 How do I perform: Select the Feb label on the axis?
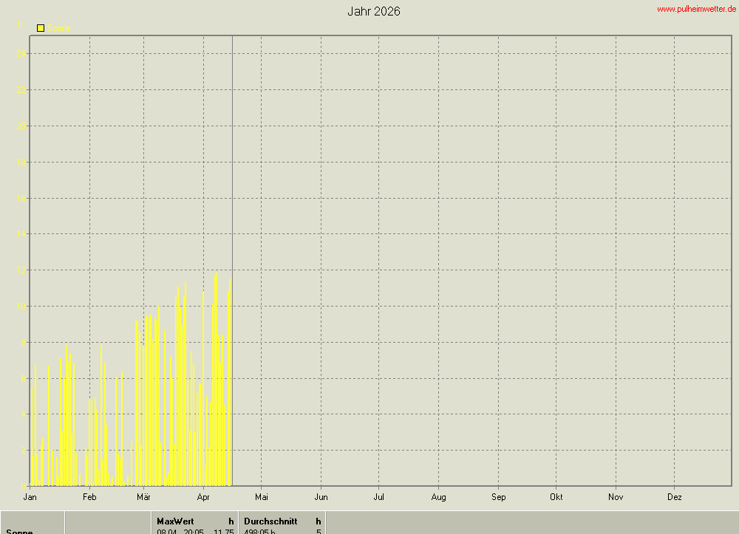pyautogui.click(x=89, y=497)
